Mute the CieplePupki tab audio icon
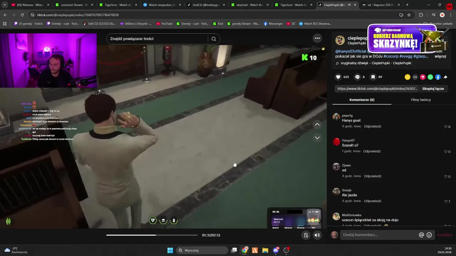 coord(349,5)
